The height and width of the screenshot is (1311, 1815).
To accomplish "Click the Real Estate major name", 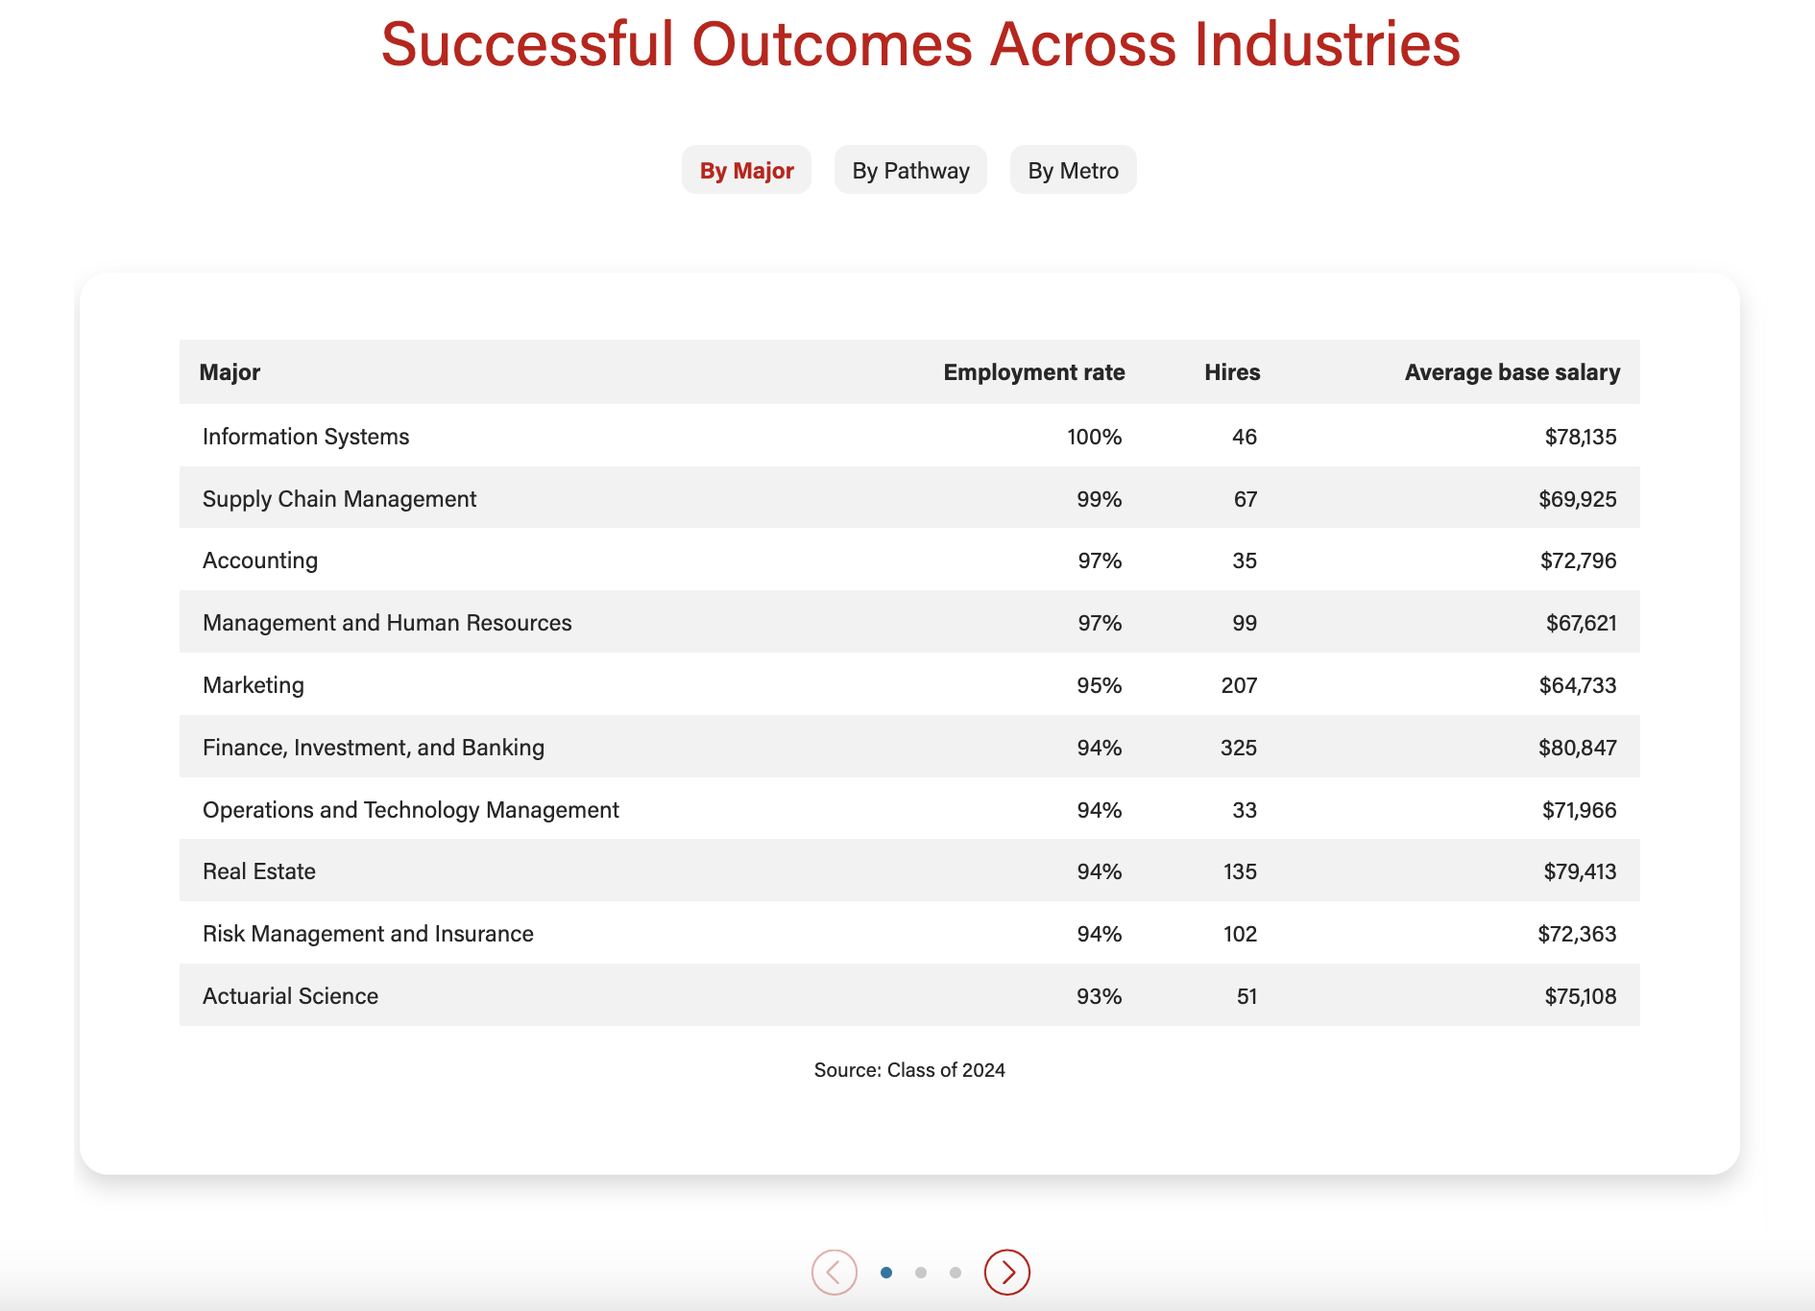I will coord(259,871).
